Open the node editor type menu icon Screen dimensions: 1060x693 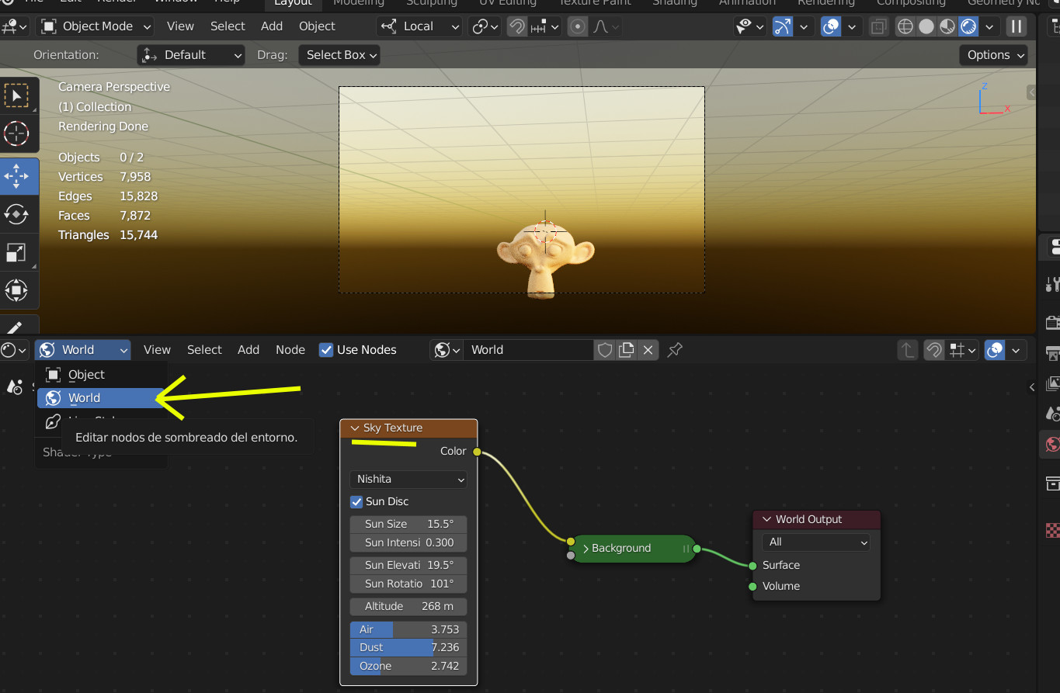[x=14, y=350]
